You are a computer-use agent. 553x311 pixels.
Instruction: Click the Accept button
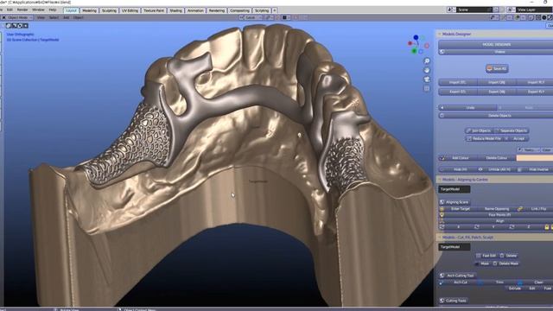(x=516, y=138)
